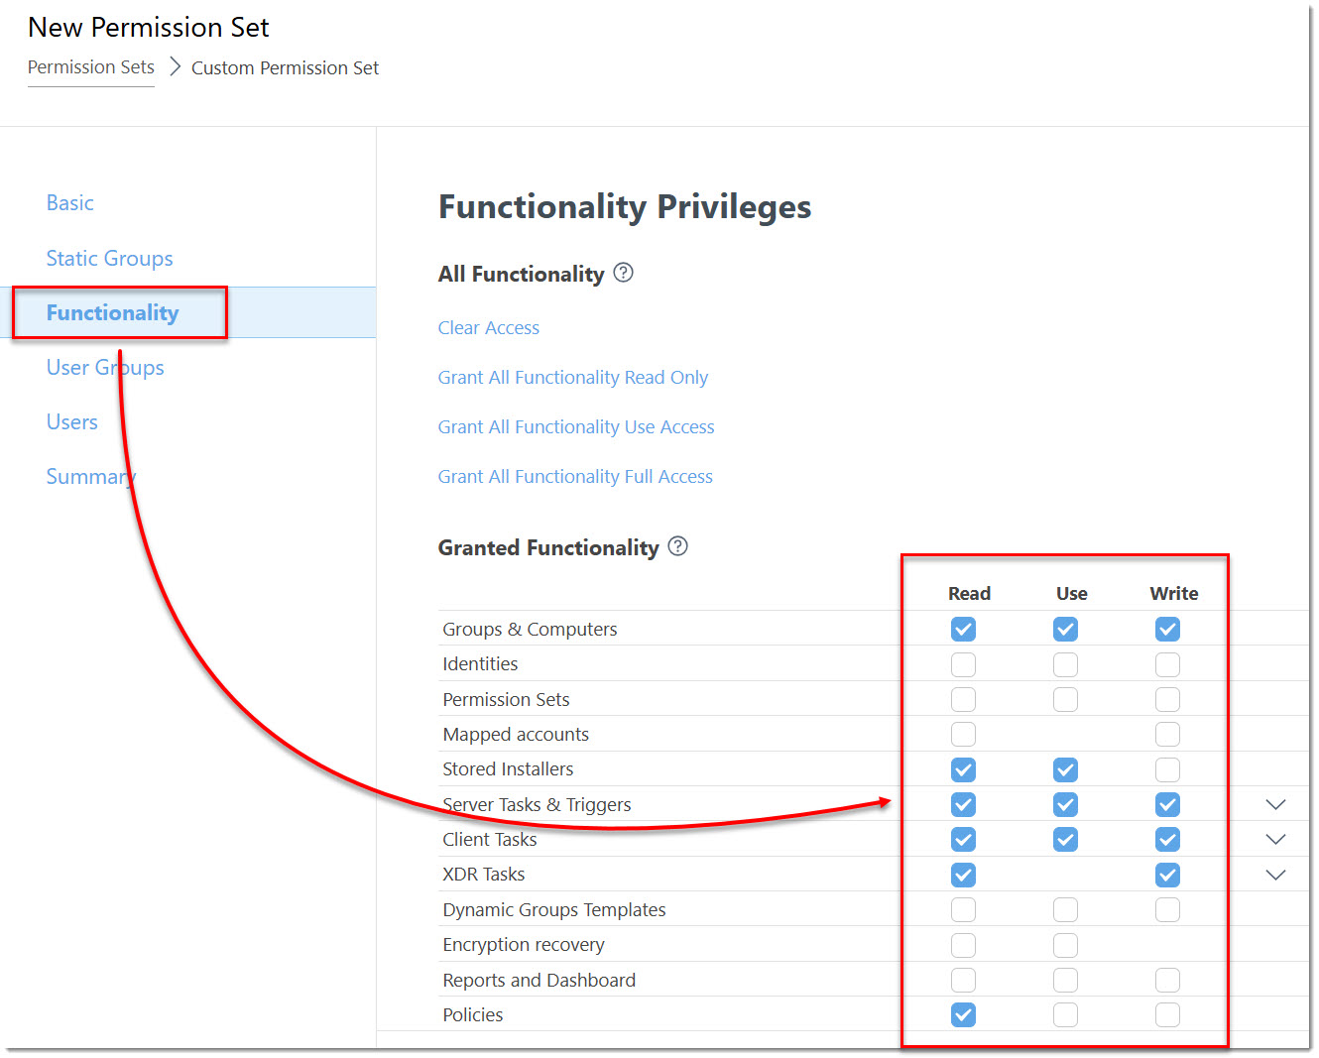Click the breadcrumb arrow after Permission Sets

click(175, 66)
